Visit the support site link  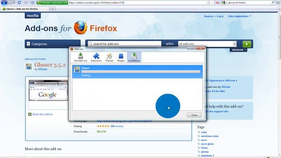[217, 111]
